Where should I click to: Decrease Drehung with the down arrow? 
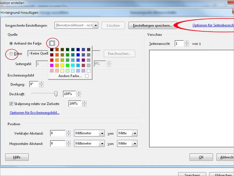(41, 86)
